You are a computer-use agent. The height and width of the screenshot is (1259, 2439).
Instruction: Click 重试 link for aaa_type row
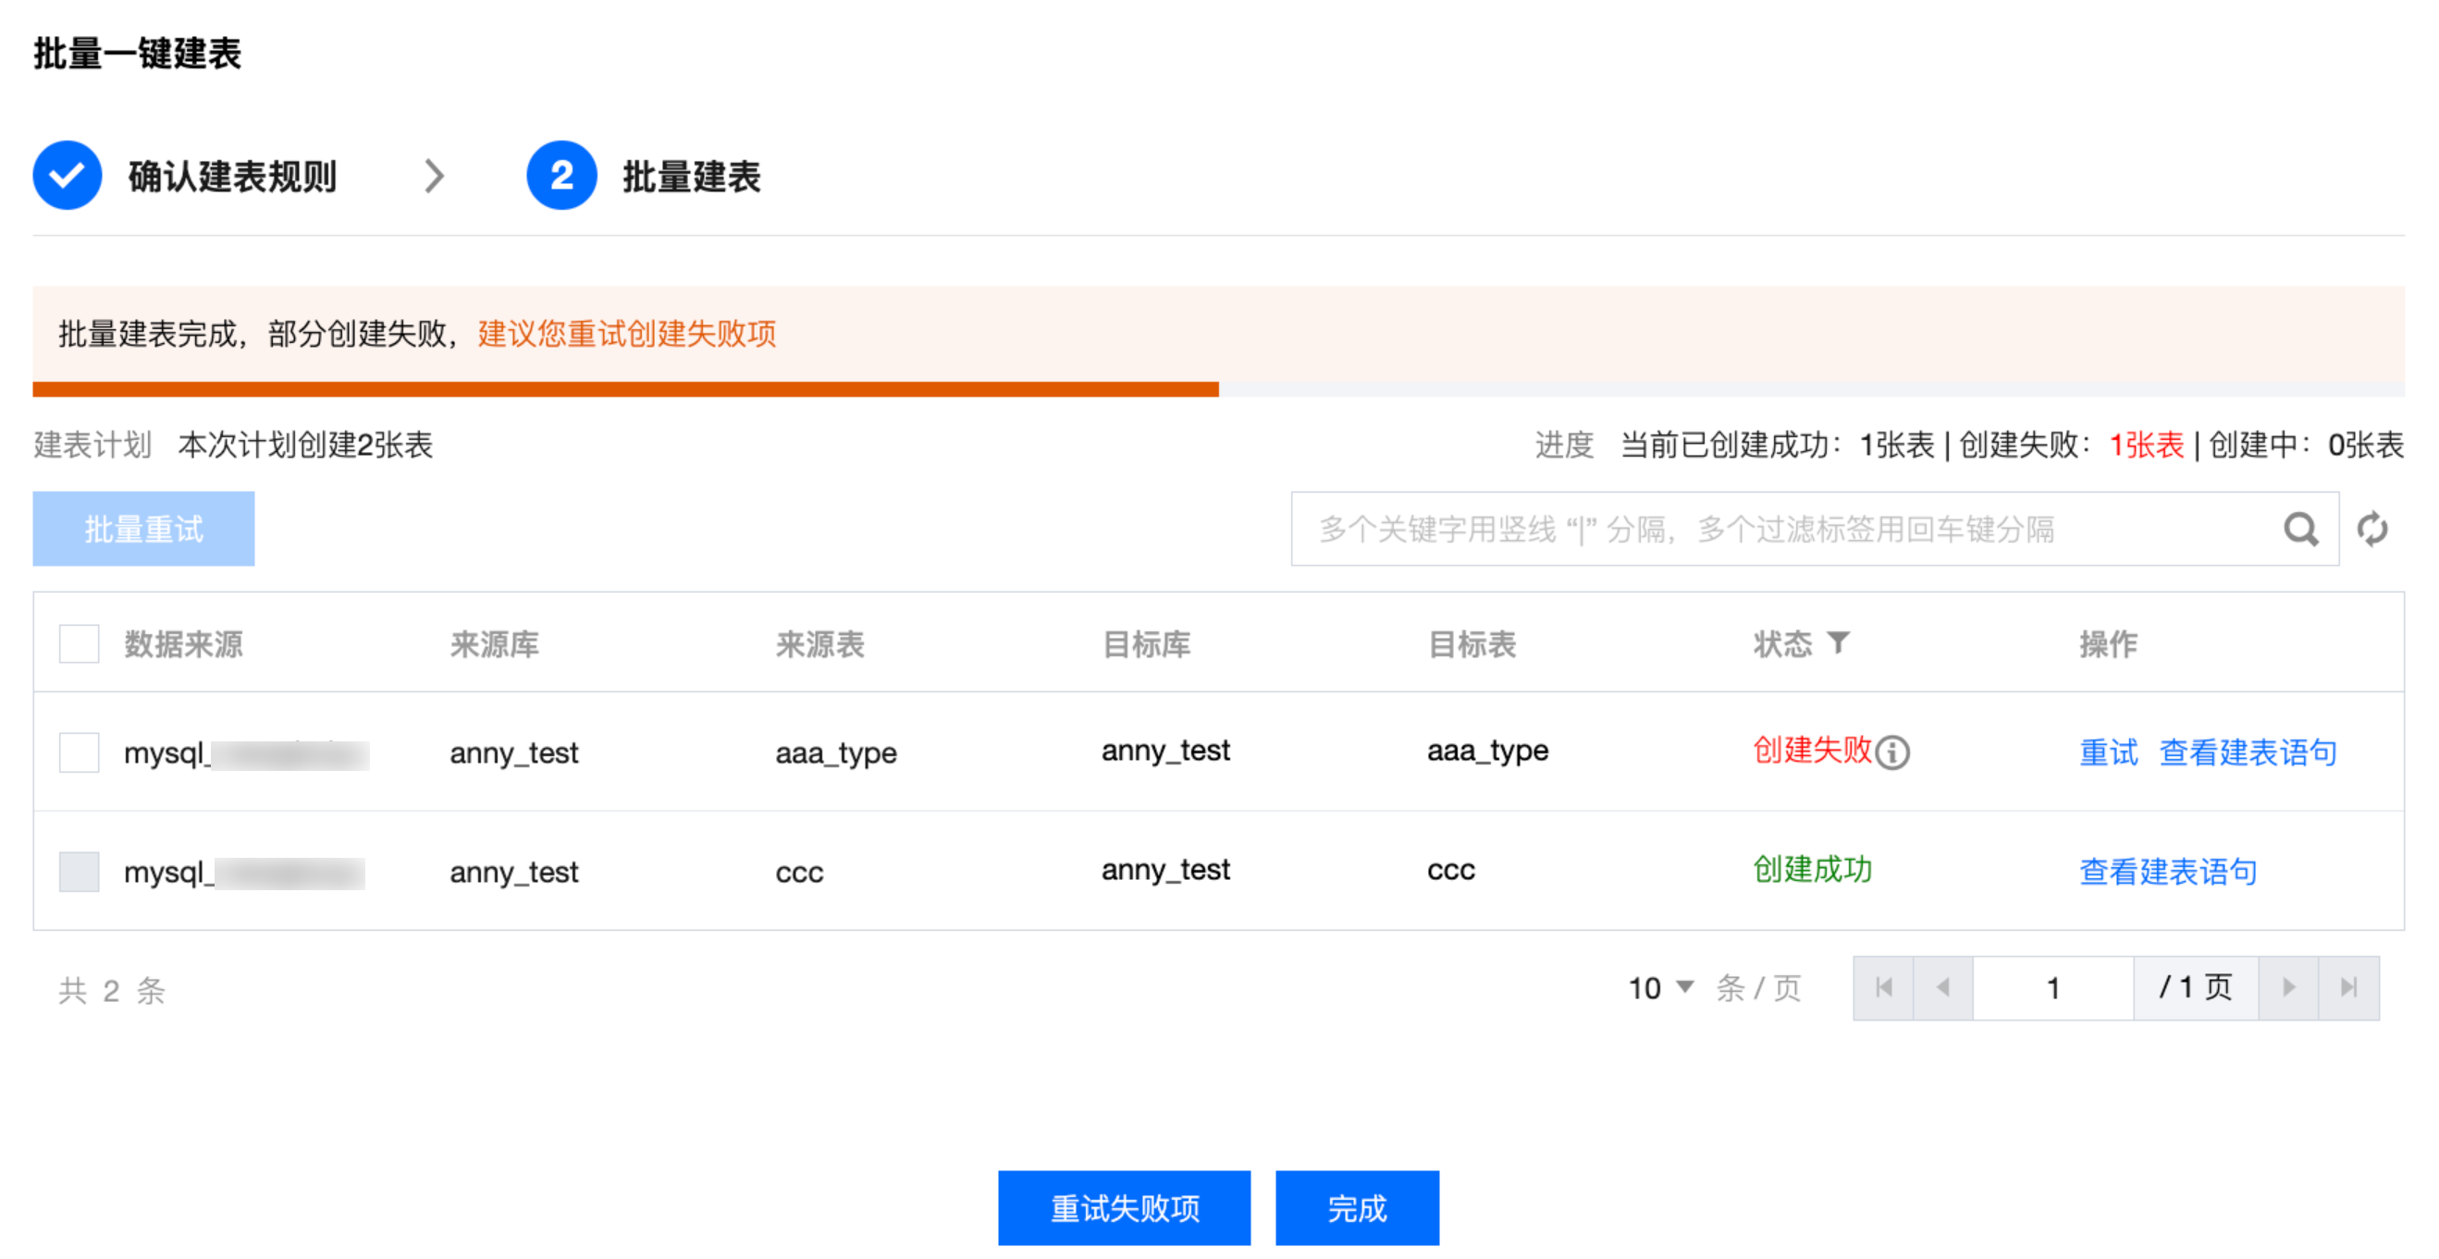2108,752
